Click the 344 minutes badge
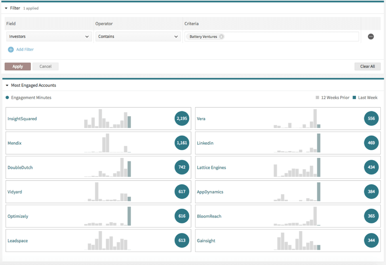 click(371, 240)
